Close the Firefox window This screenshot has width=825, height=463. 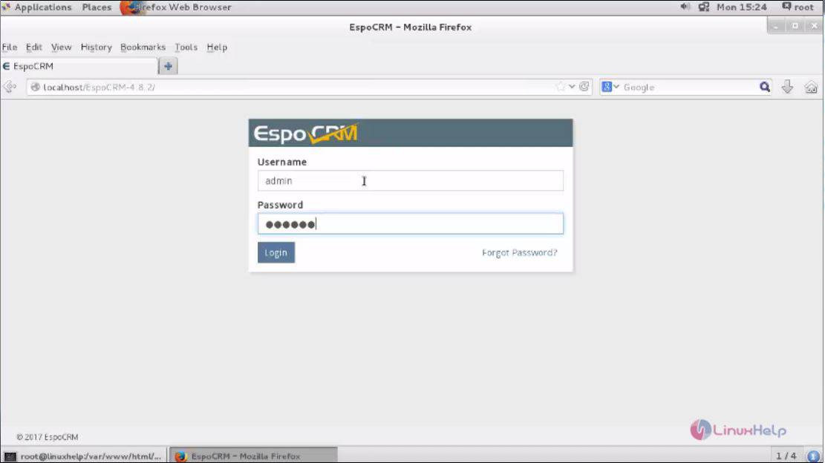pos(814,26)
